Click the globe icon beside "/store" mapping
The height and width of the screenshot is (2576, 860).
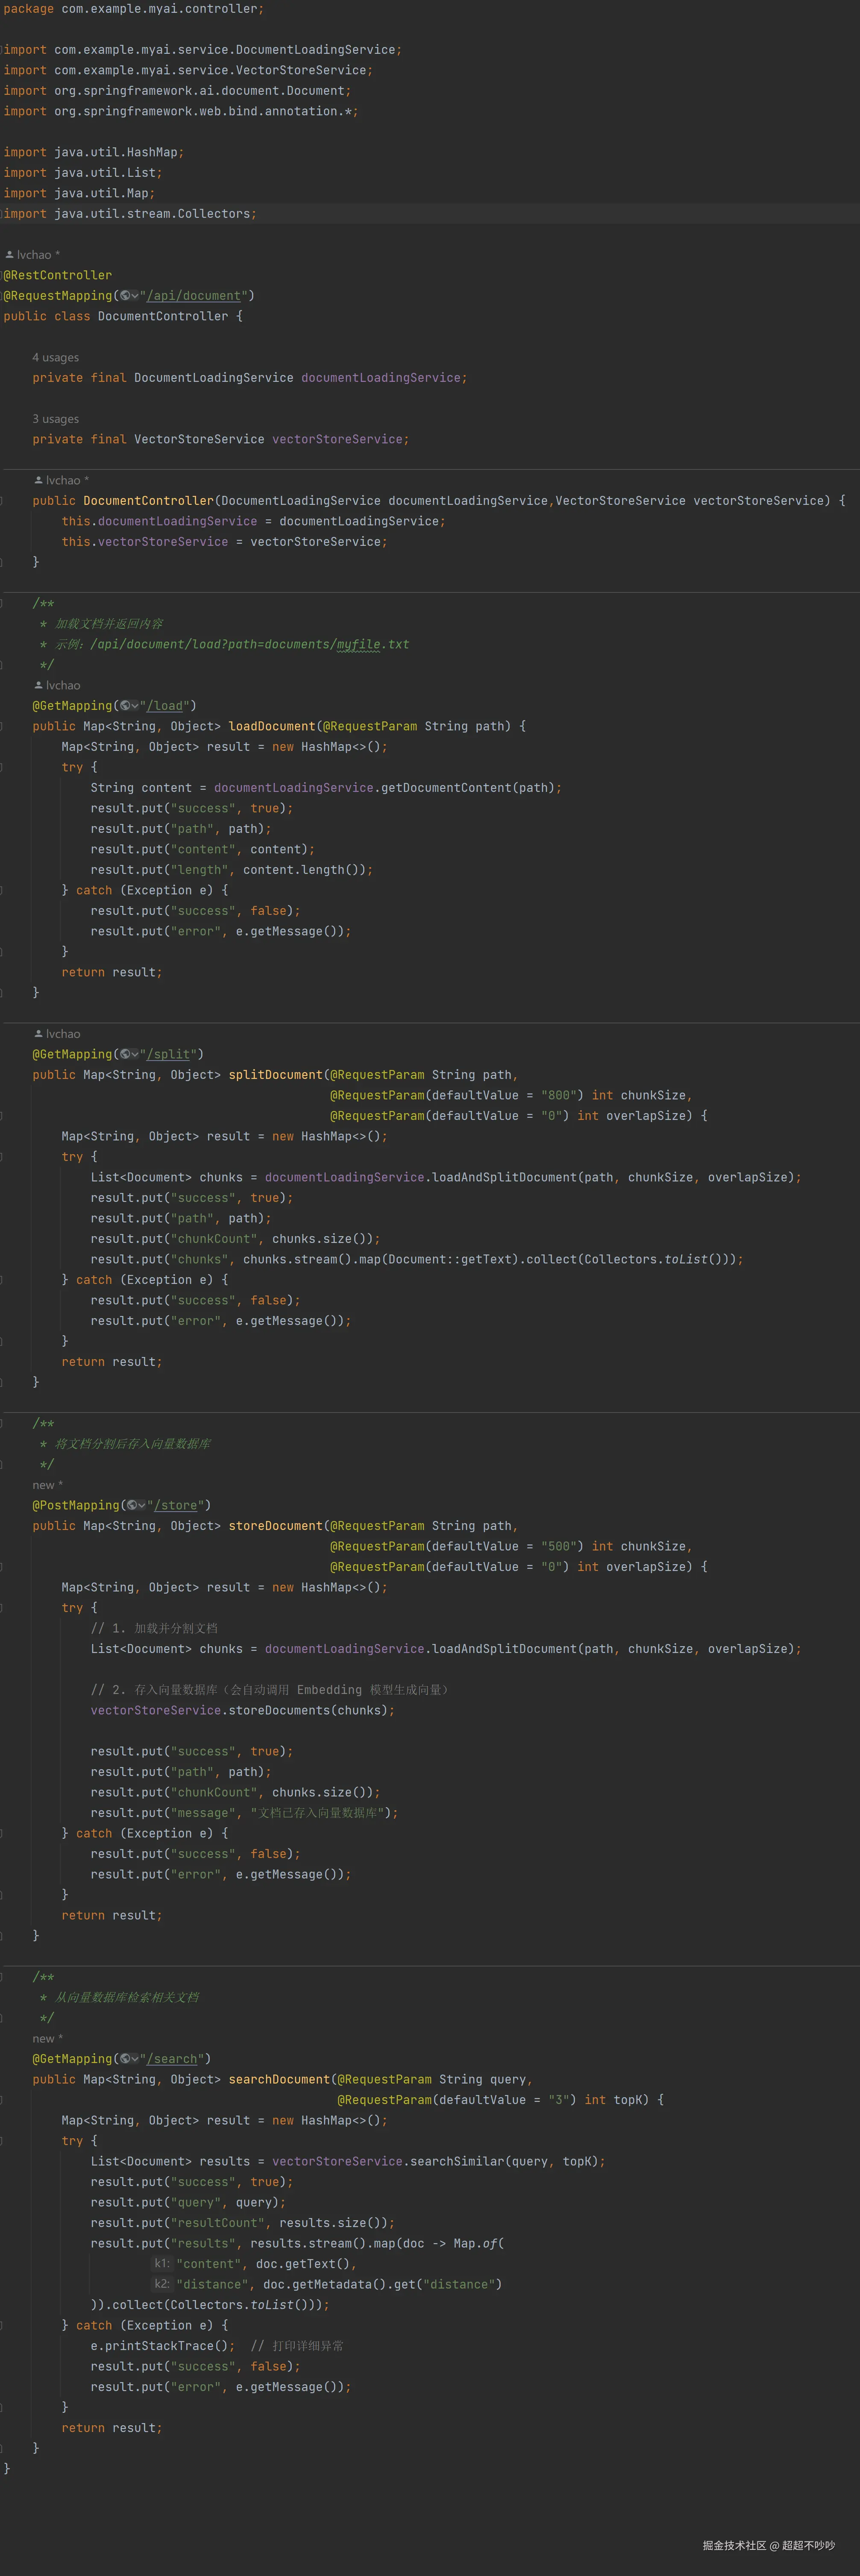point(132,1505)
